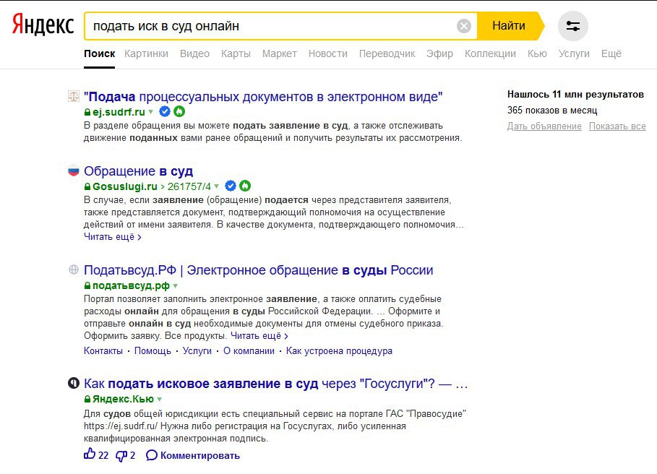Click the lock icon before ej.sudrf.ru
The height and width of the screenshot is (474, 657).
click(87, 112)
